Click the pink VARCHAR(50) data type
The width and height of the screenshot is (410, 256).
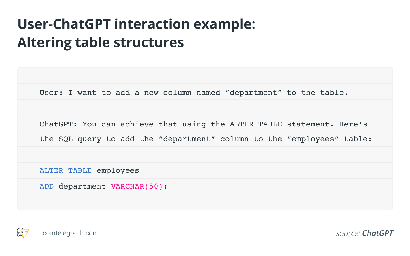[137, 186]
